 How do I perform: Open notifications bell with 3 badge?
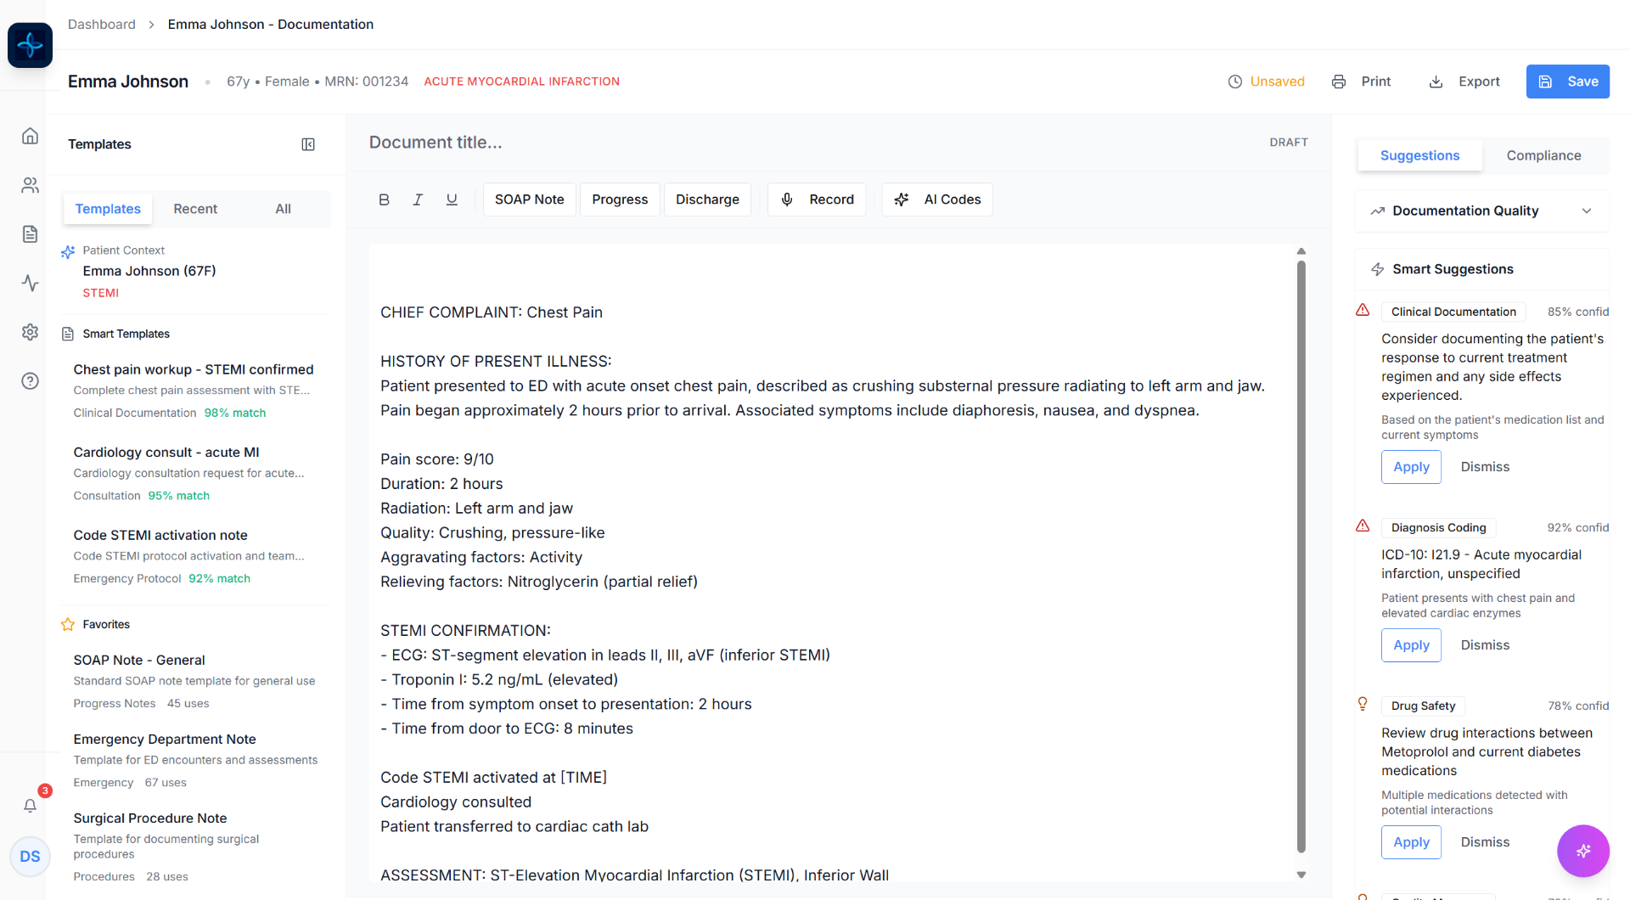click(30, 805)
